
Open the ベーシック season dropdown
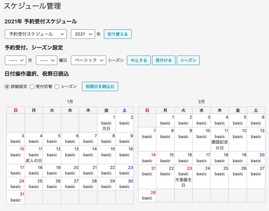point(88,60)
